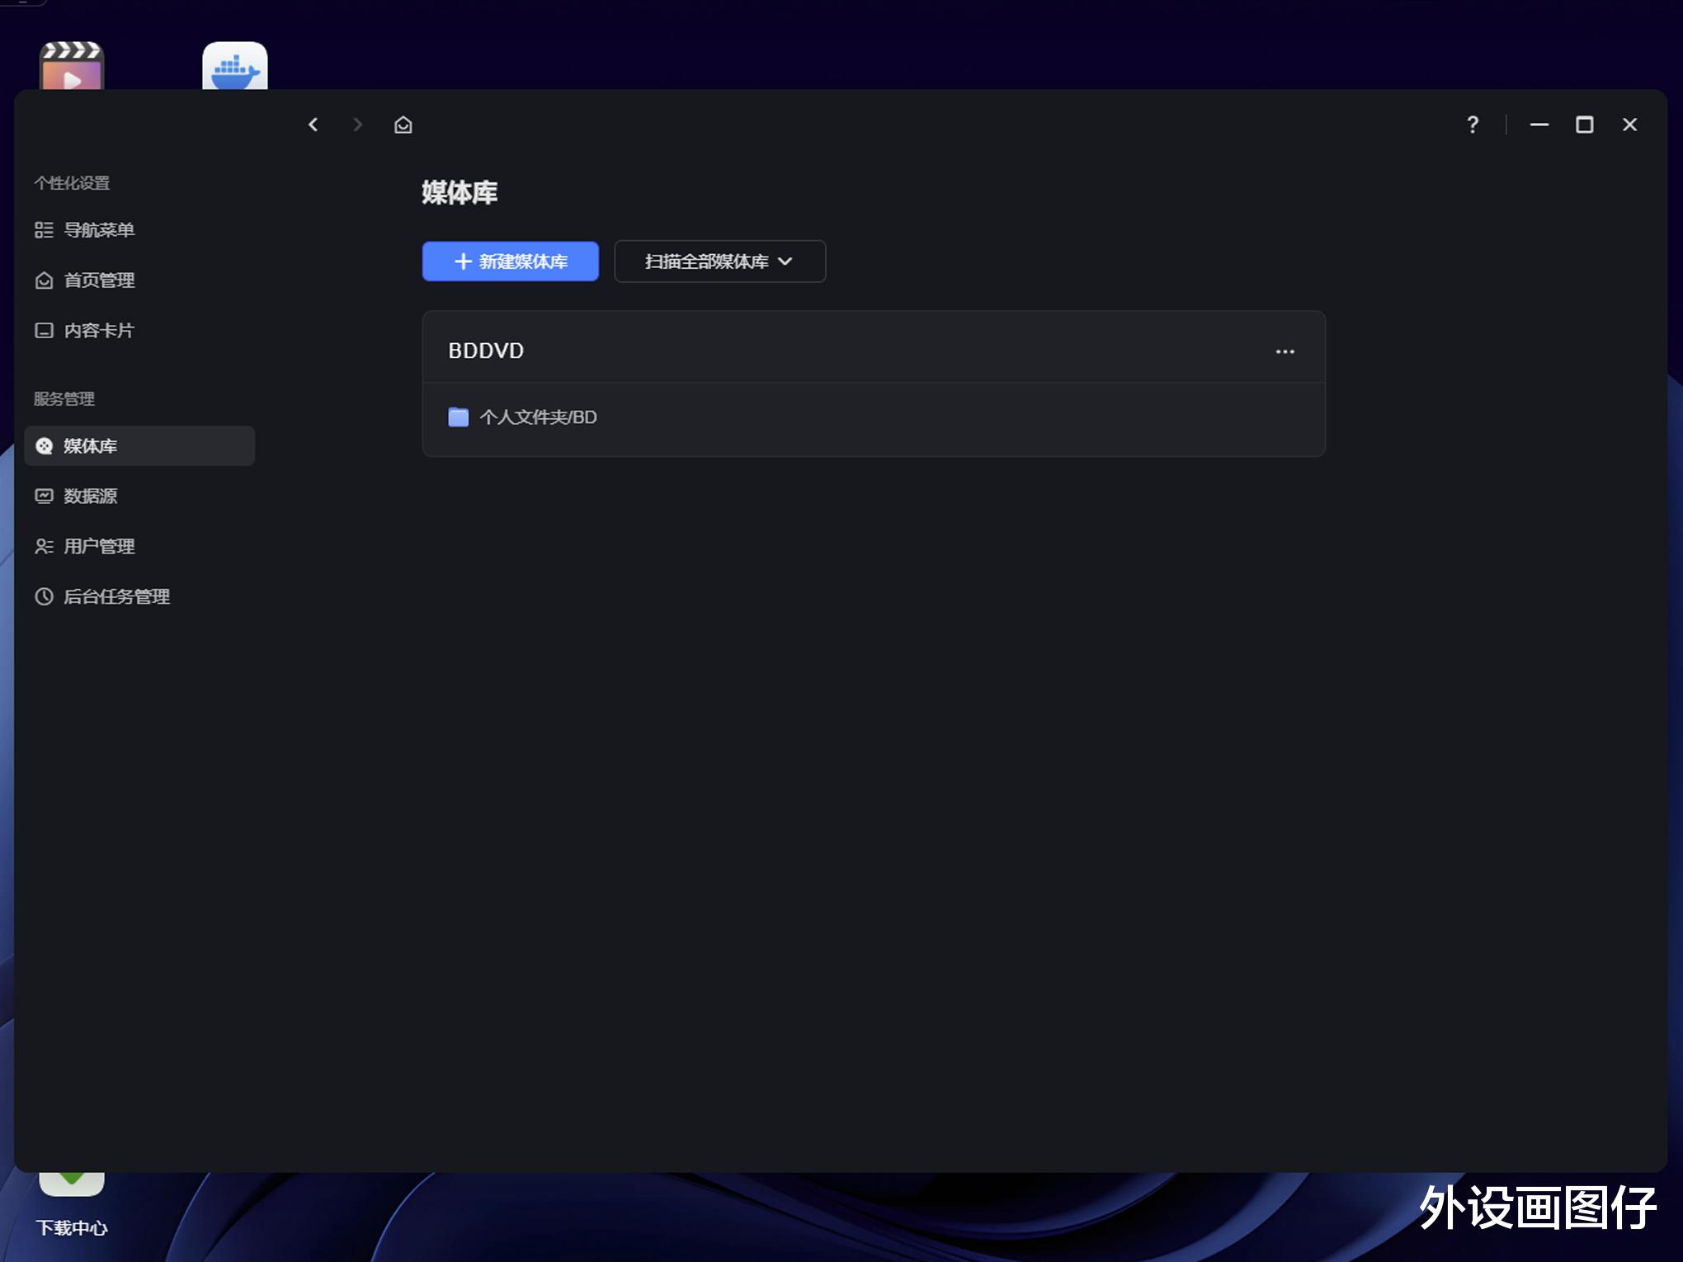
Task: Open 用户管理 section
Action: 99,547
